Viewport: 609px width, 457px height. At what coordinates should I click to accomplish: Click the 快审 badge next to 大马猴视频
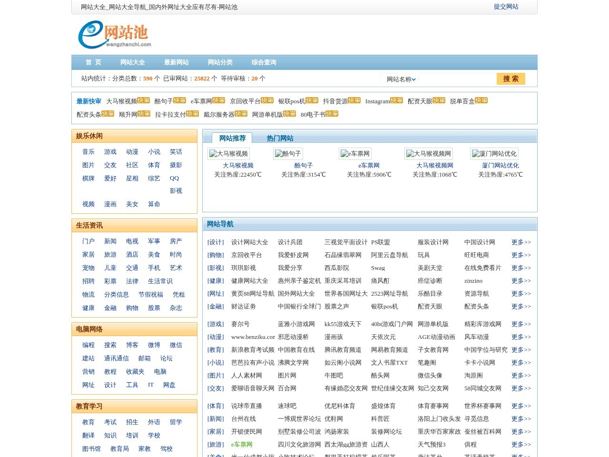coord(143,100)
